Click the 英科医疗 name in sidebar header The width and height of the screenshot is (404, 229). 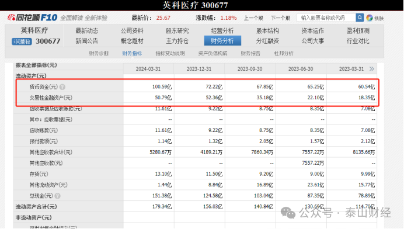pos(34,31)
